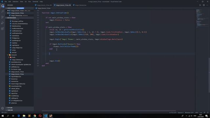The height and width of the screenshot is (118, 210).
Task: Switch ENG input language in tray
Action: [x=195, y=116]
